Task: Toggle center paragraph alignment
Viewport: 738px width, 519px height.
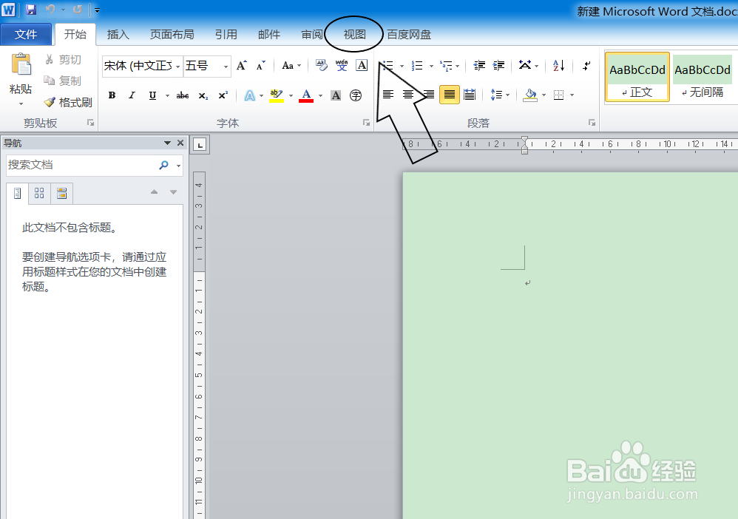Action: click(408, 95)
